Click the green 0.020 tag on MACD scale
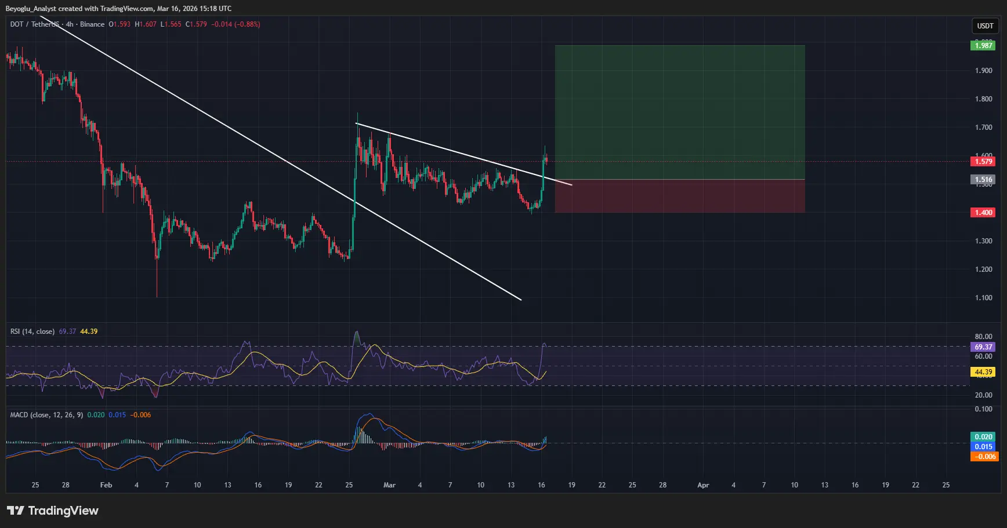This screenshot has width=1007, height=528. coord(983,437)
